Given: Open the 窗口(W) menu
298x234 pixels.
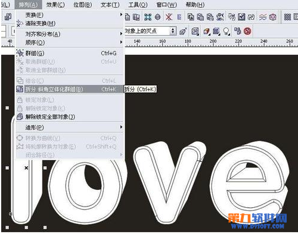Looking at the screenshot, I should pyautogui.click(x=166, y=5).
